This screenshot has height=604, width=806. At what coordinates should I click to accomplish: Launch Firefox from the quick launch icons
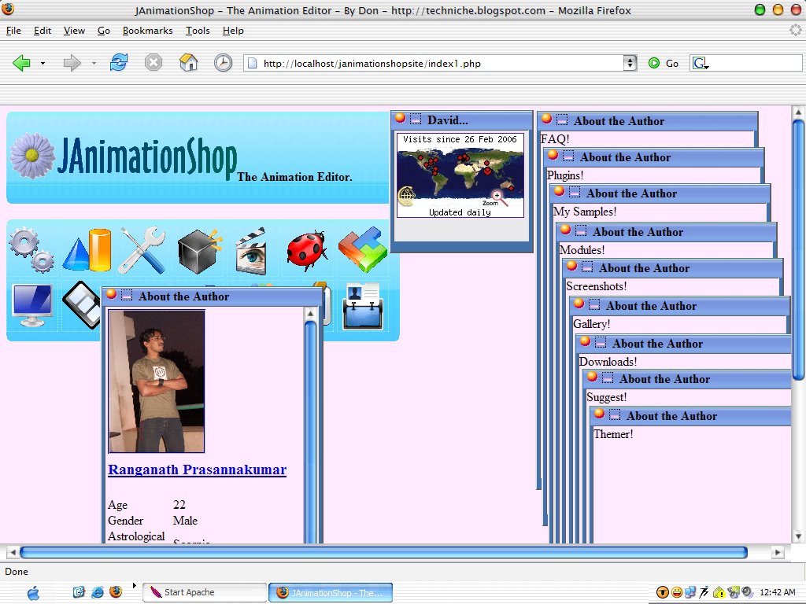coord(116,591)
